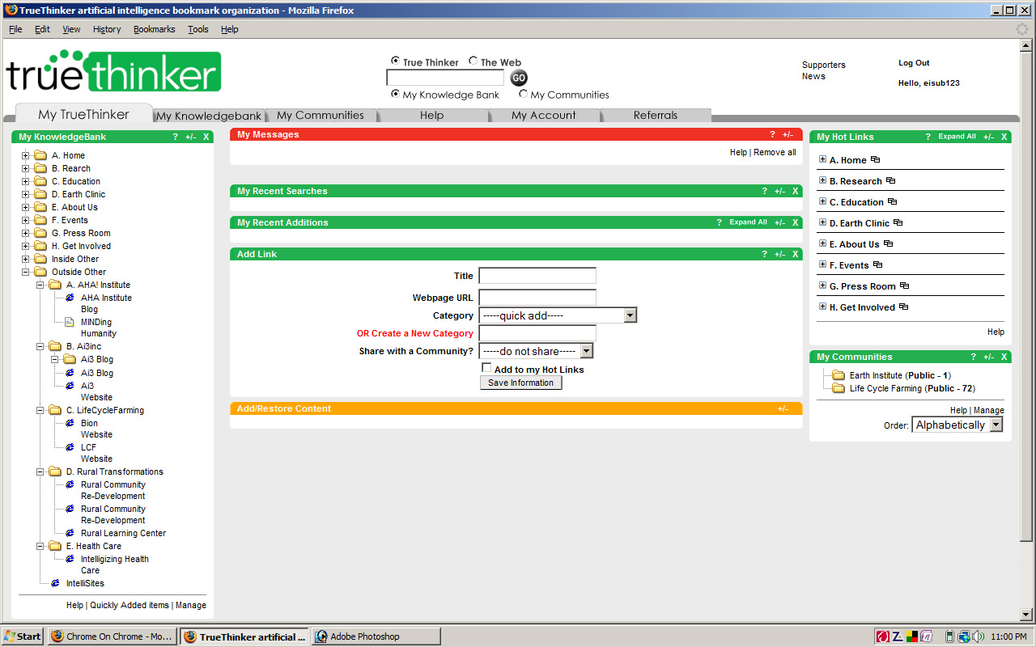Click the Log Out link
The height and width of the screenshot is (647, 1036).
point(914,63)
